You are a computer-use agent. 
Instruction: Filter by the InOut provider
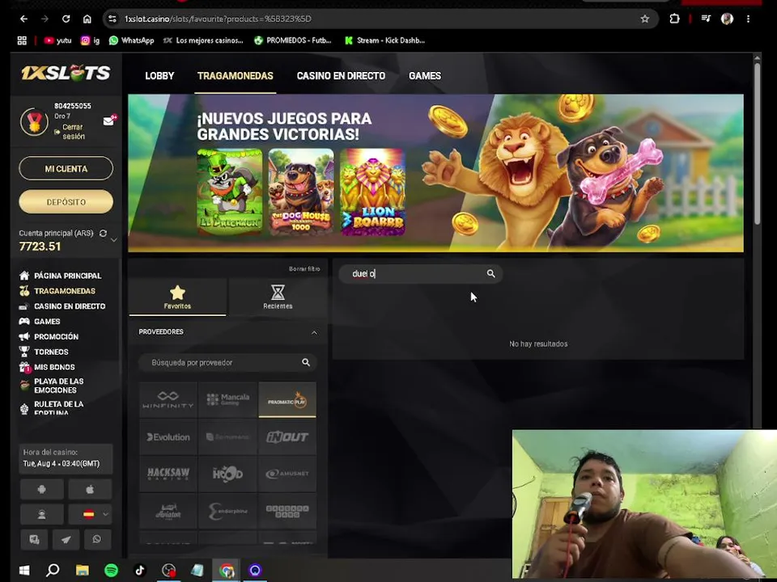pos(287,437)
